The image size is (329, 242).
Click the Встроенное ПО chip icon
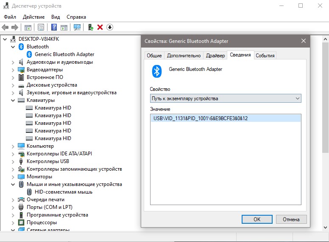(21, 77)
